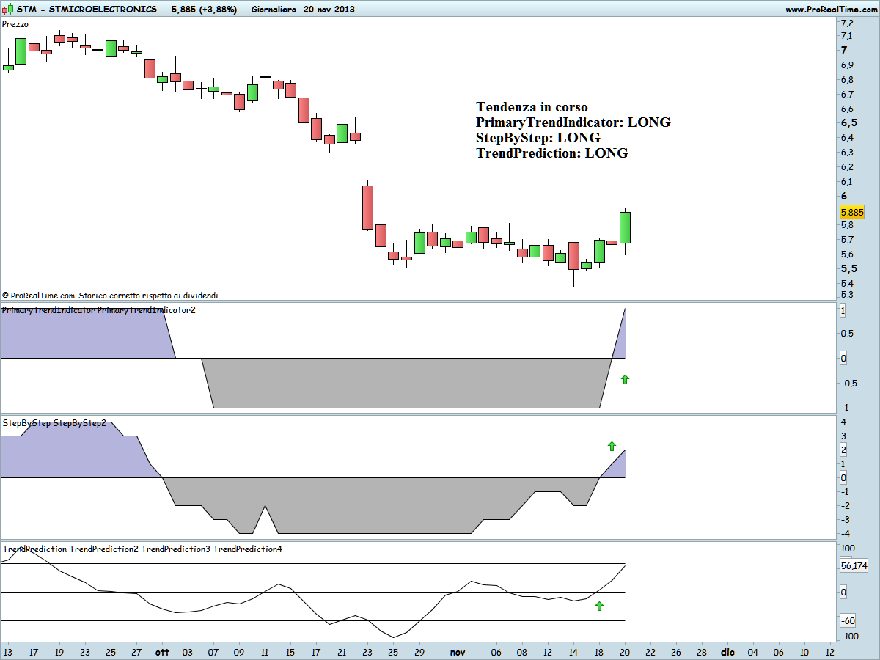Screen dimensions: 880x660
Task: Click the large red gap-down candle near 23 ott
Action: [367, 207]
